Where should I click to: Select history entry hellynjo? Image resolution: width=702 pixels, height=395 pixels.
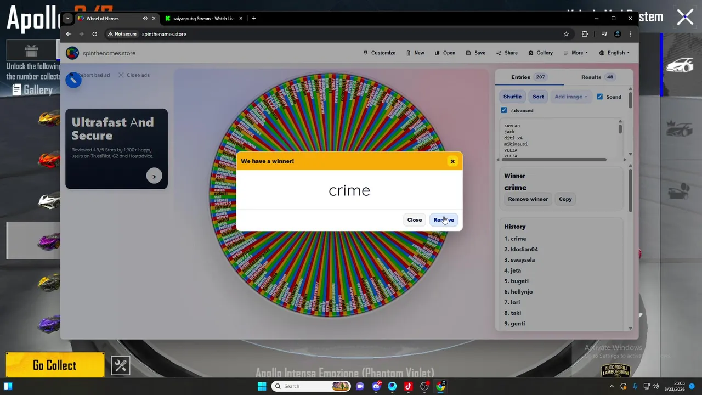pyautogui.click(x=518, y=292)
